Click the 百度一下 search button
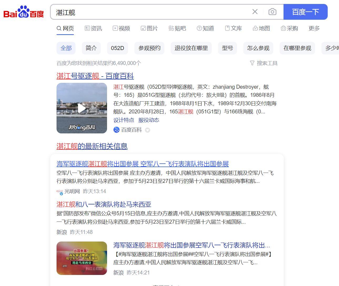339x286 pixels. tap(305, 12)
